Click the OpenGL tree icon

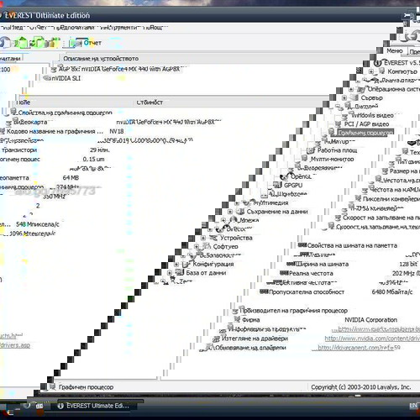(x=285, y=176)
